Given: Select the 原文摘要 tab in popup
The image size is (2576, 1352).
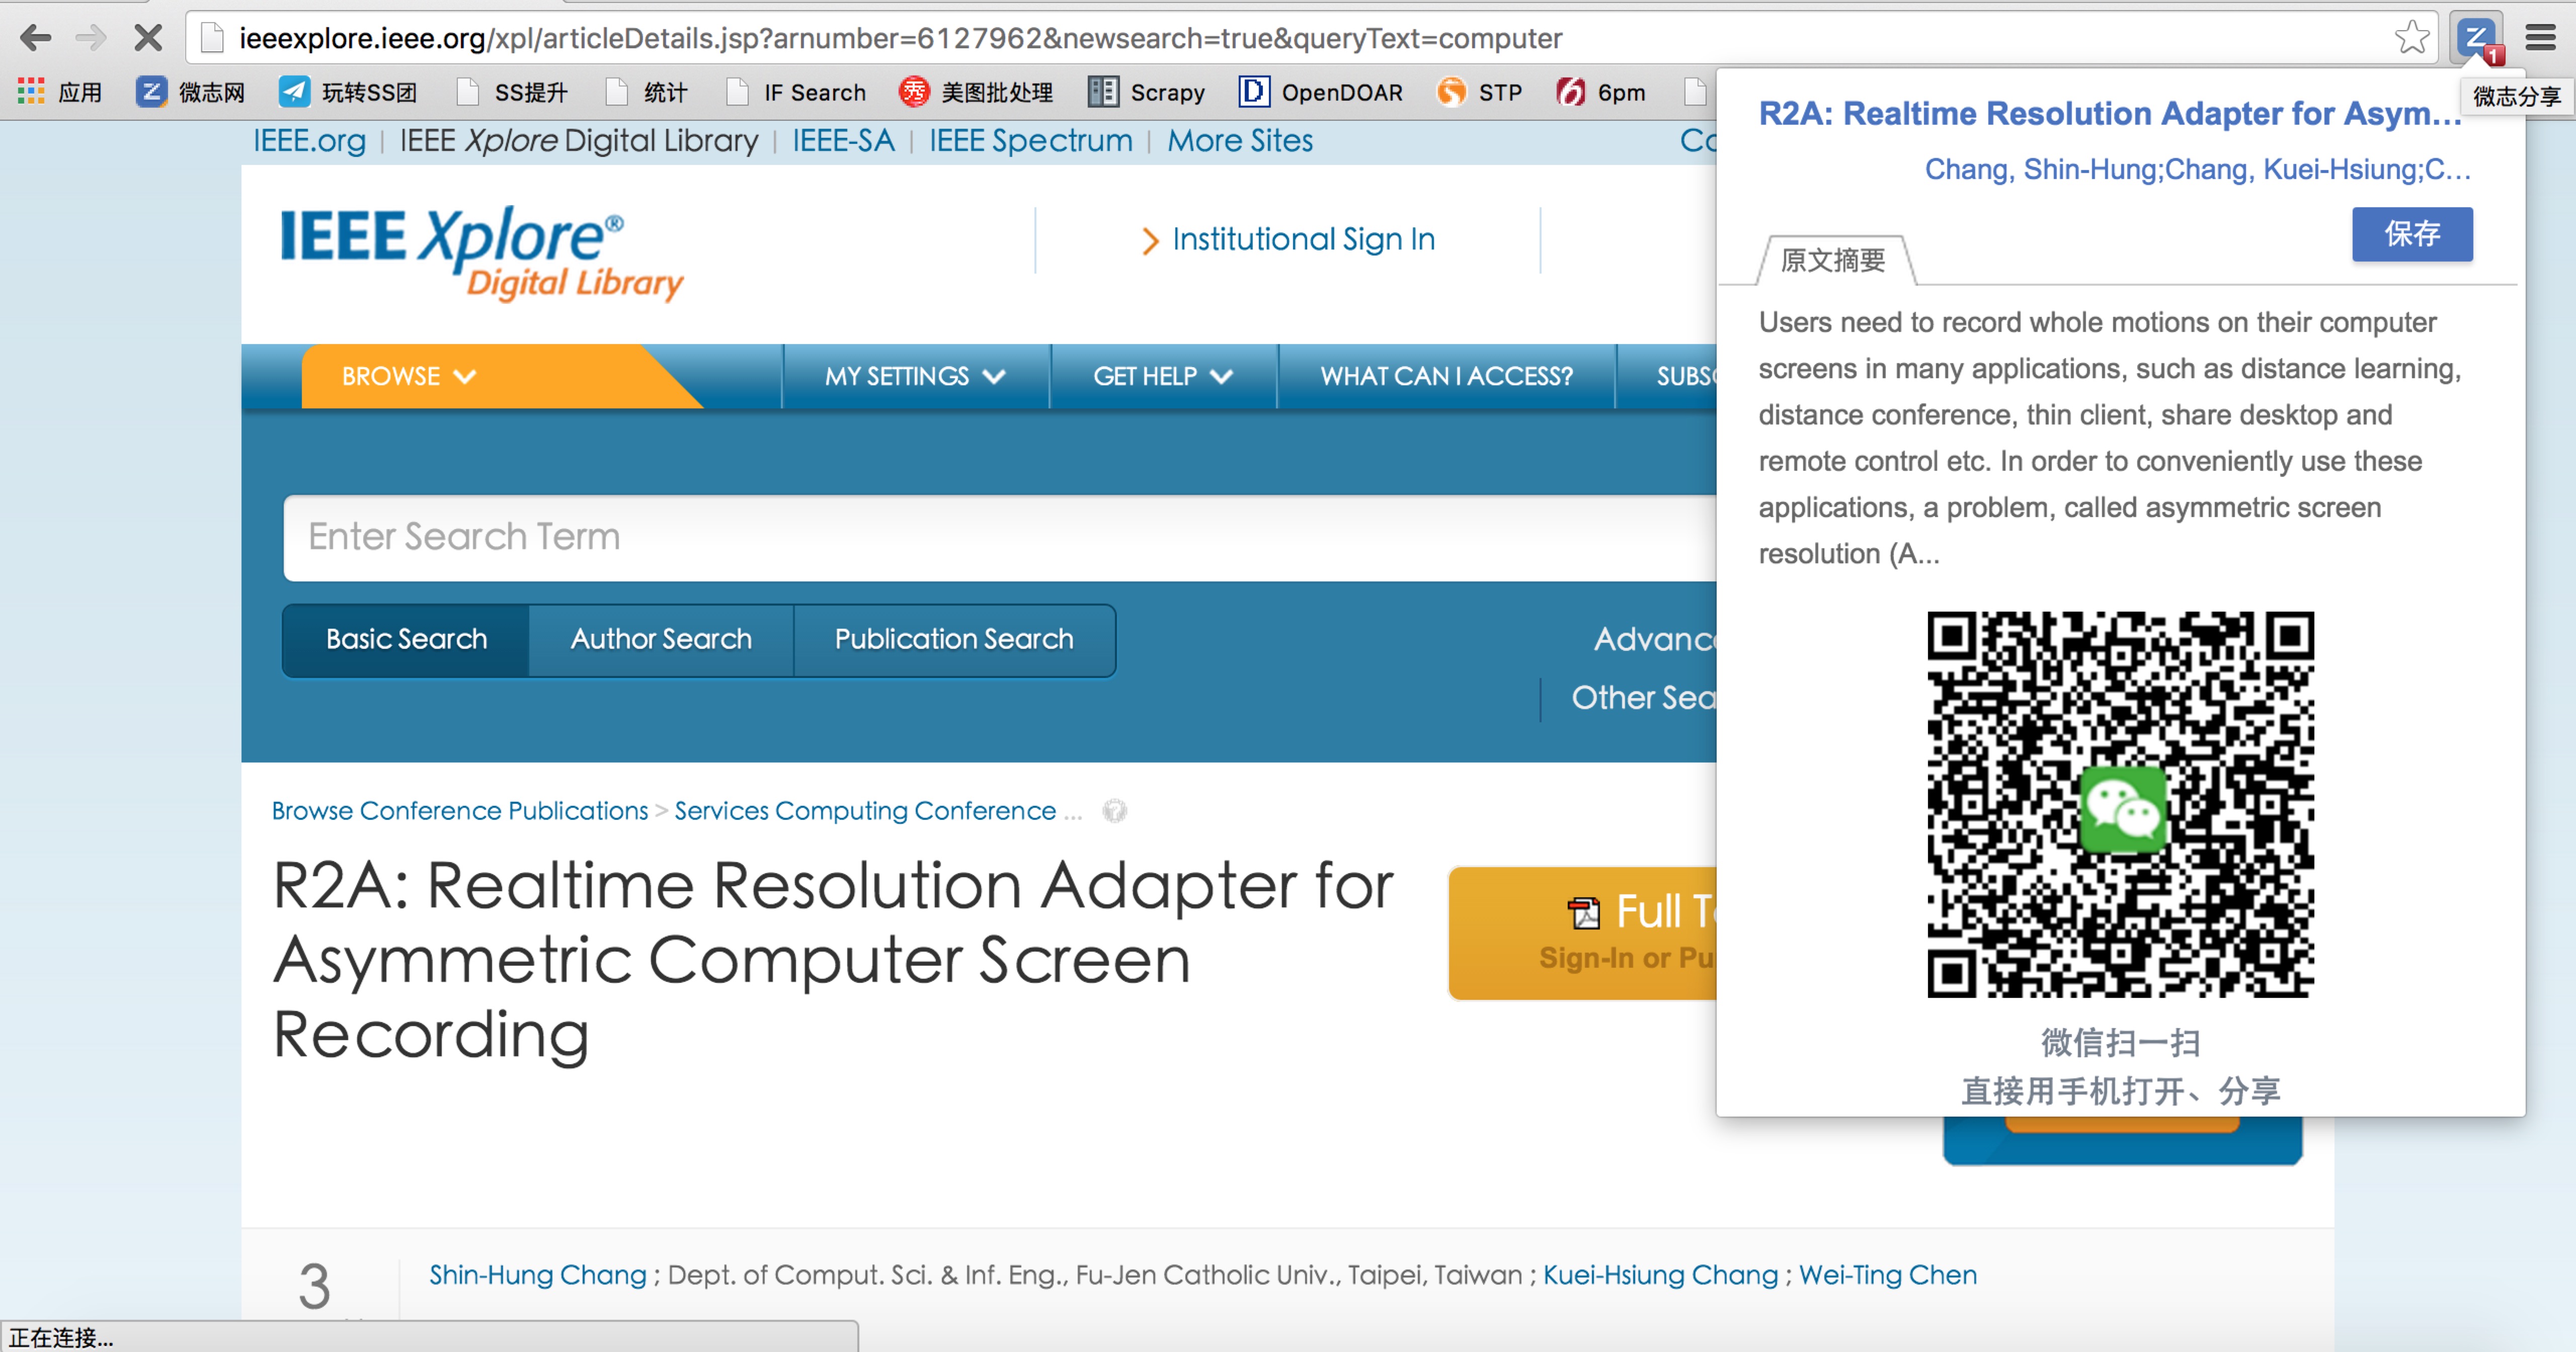Looking at the screenshot, I should (x=1834, y=260).
